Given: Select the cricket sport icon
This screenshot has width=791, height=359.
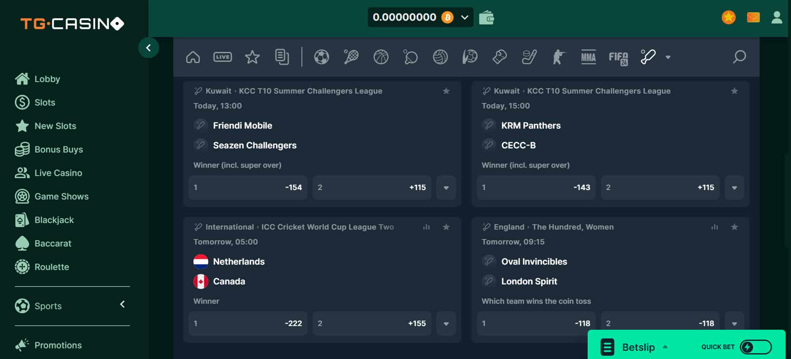Looking at the screenshot, I should (x=648, y=57).
